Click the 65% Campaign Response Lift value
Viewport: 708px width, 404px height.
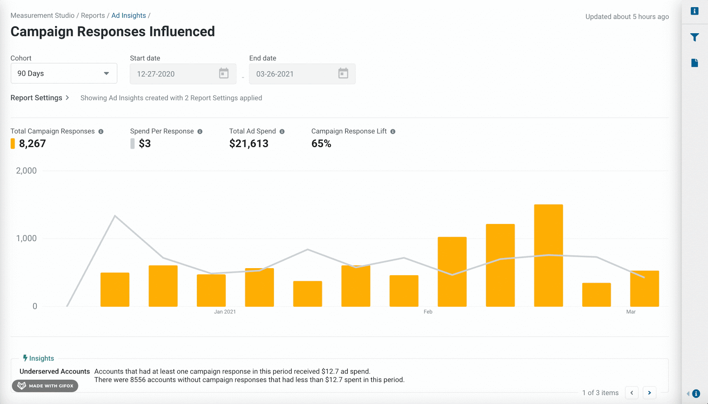321,143
